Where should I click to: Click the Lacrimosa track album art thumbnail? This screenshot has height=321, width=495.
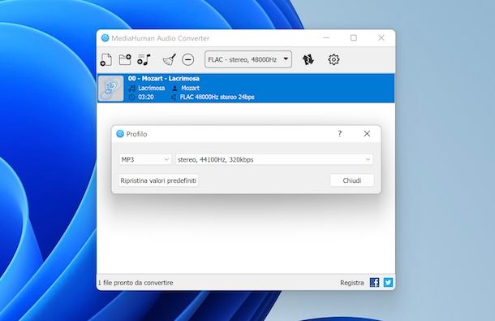(110, 88)
